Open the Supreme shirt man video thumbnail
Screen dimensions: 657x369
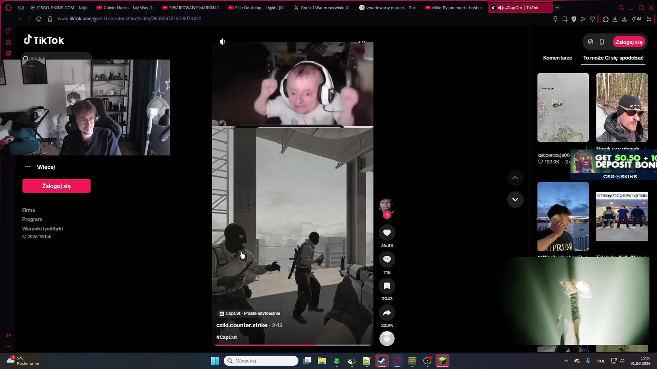point(563,217)
